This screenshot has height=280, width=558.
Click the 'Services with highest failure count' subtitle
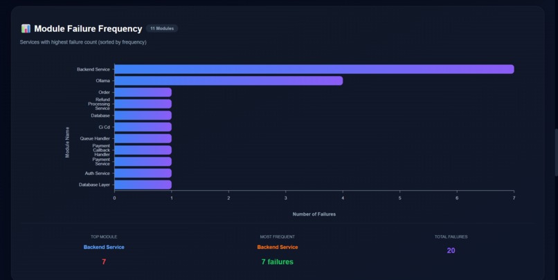(83, 42)
